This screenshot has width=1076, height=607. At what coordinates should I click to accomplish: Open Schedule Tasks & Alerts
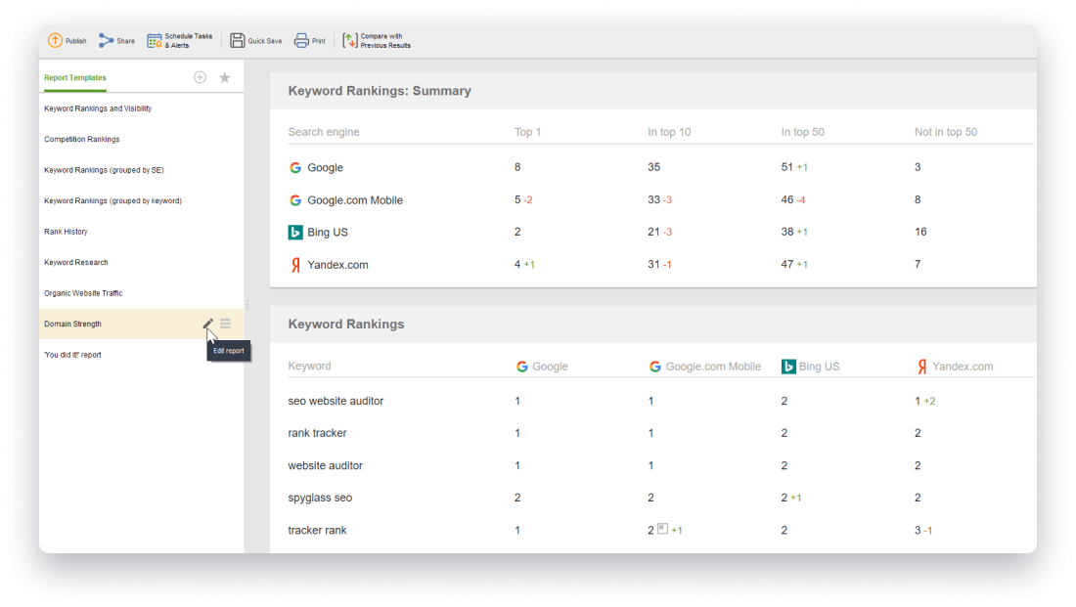tap(155, 41)
